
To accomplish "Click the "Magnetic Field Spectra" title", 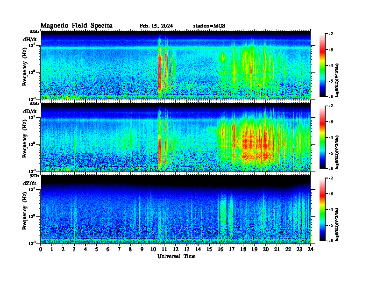I will (x=77, y=26).
